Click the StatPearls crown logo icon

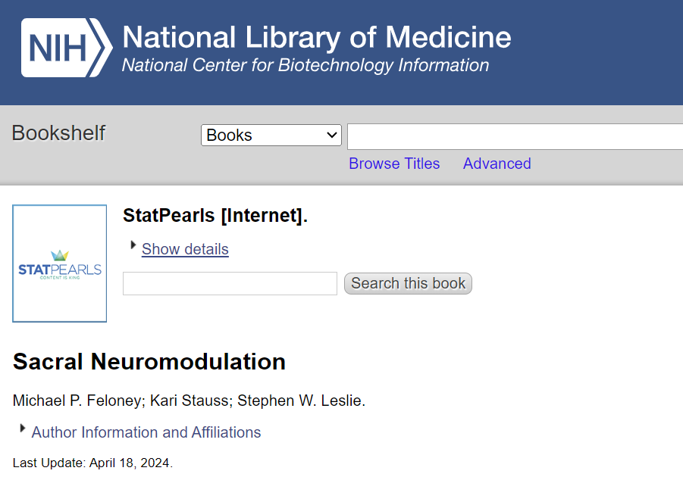click(x=59, y=256)
